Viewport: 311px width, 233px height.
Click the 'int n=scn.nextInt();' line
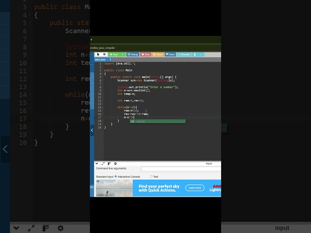[134, 90]
